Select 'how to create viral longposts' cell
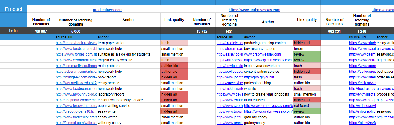Screen dimensions: 394x125 point(268,94)
